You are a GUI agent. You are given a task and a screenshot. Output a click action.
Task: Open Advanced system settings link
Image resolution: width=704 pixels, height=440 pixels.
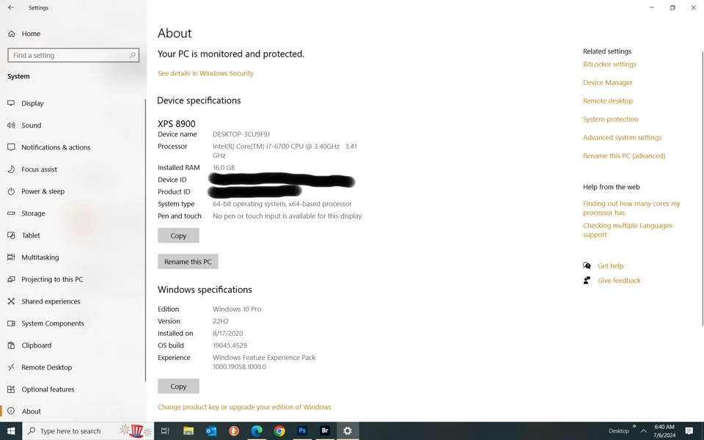pos(623,137)
